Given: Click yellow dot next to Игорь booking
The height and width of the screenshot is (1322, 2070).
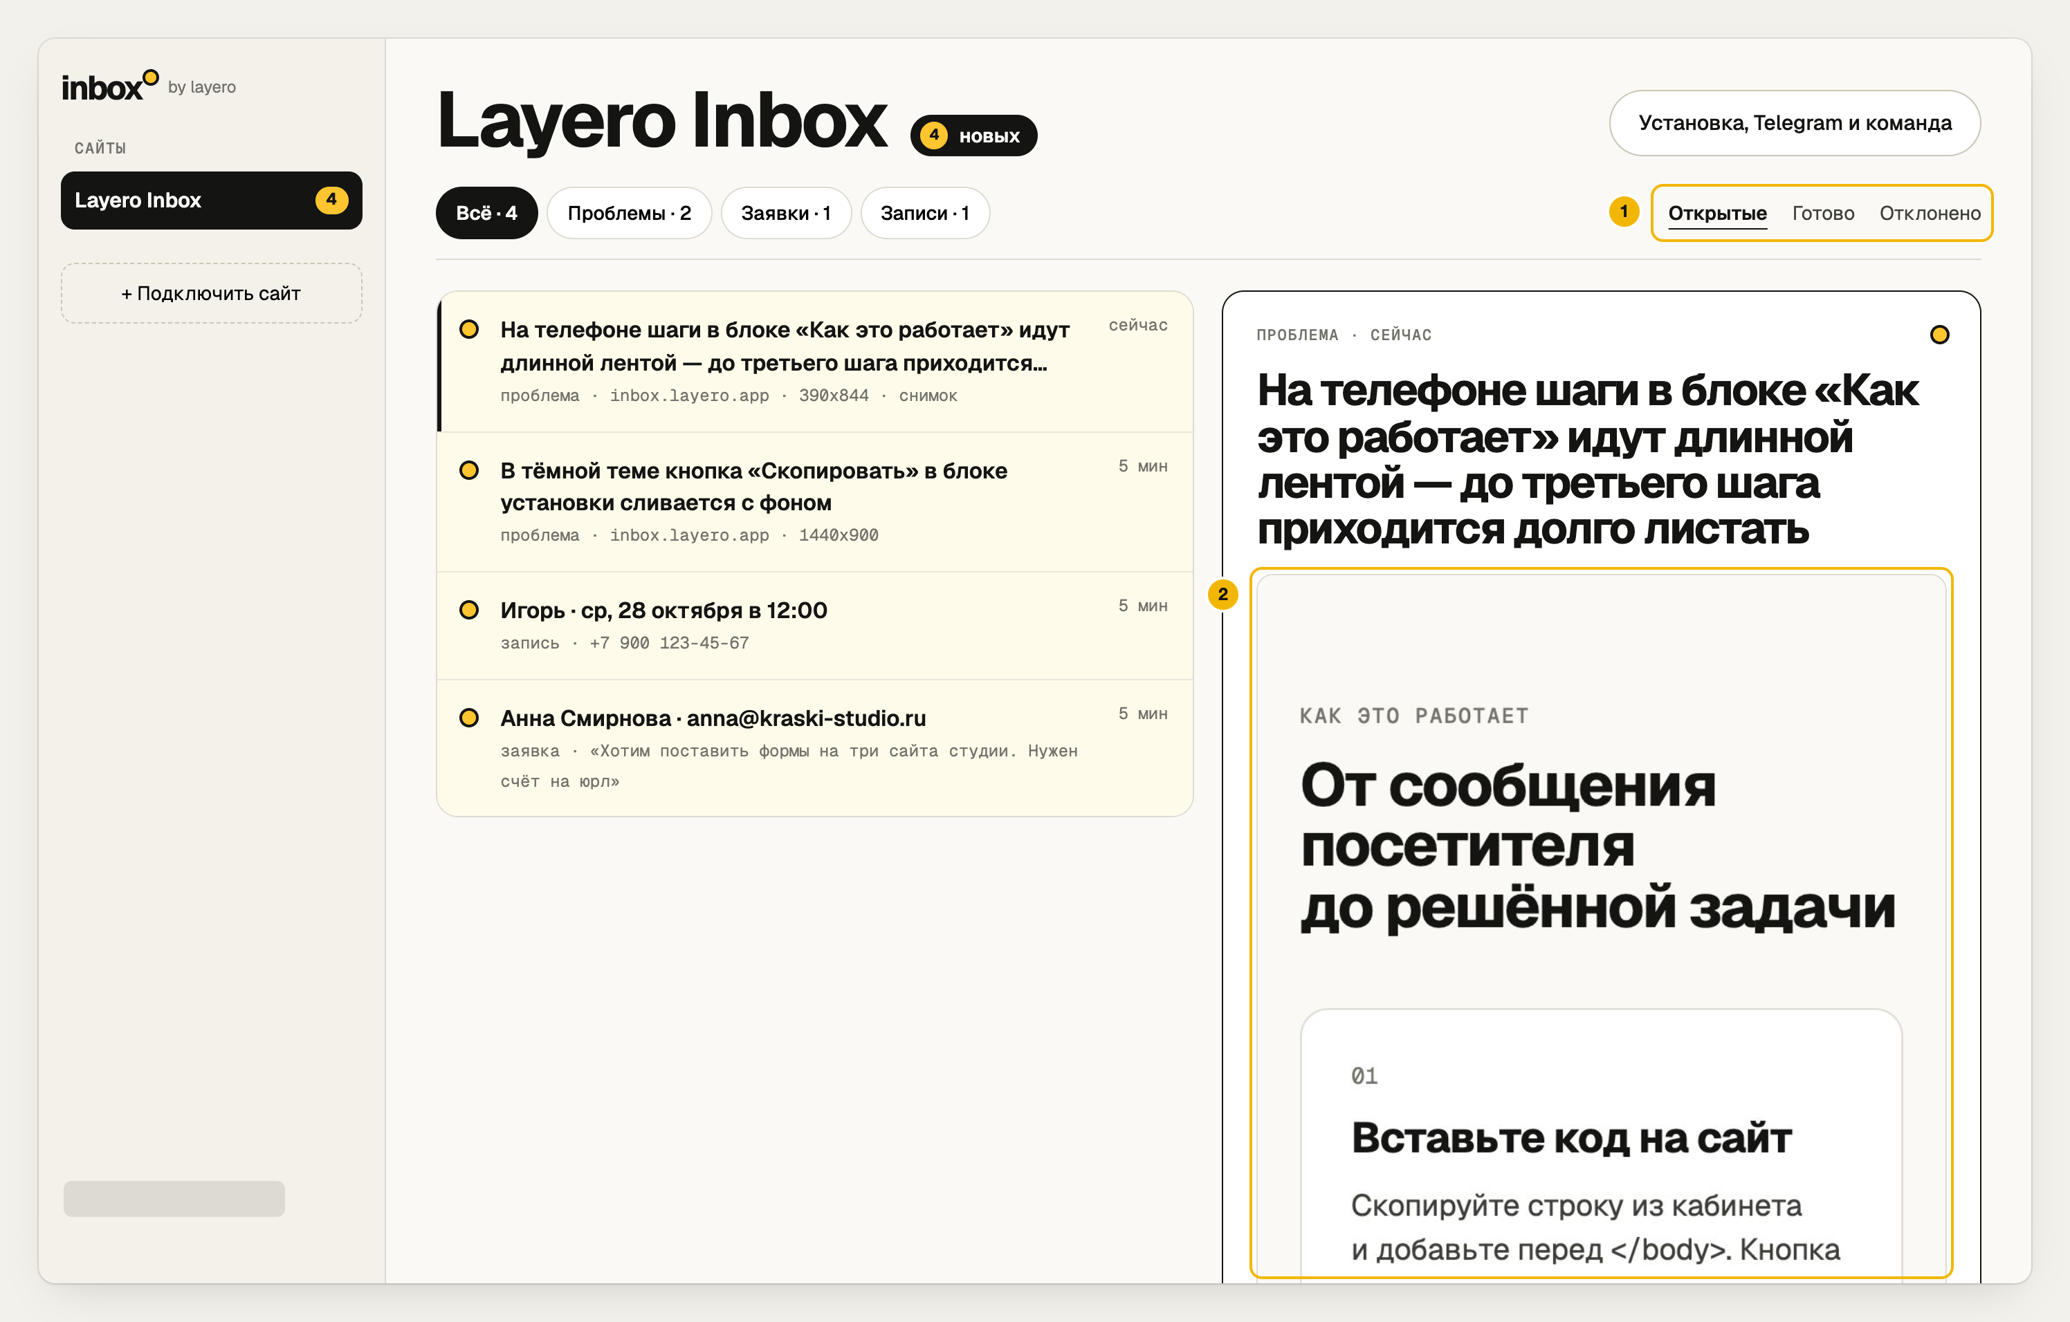Looking at the screenshot, I should [x=469, y=610].
